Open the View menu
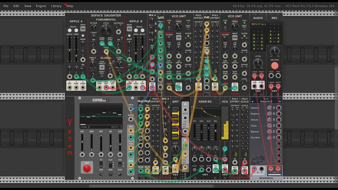 [x=28, y=6]
